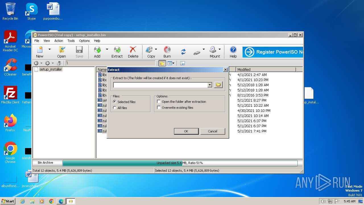The width and height of the screenshot is (364, 205).
Task: Click the Up one level icon
Action: click(59, 63)
